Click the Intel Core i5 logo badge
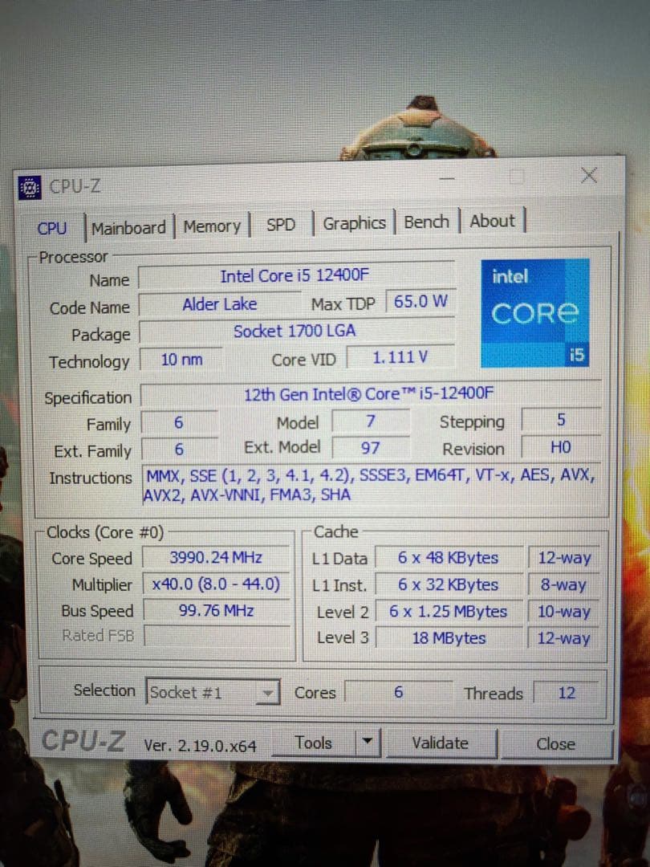The height and width of the screenshot is (867, 650). 535,312
